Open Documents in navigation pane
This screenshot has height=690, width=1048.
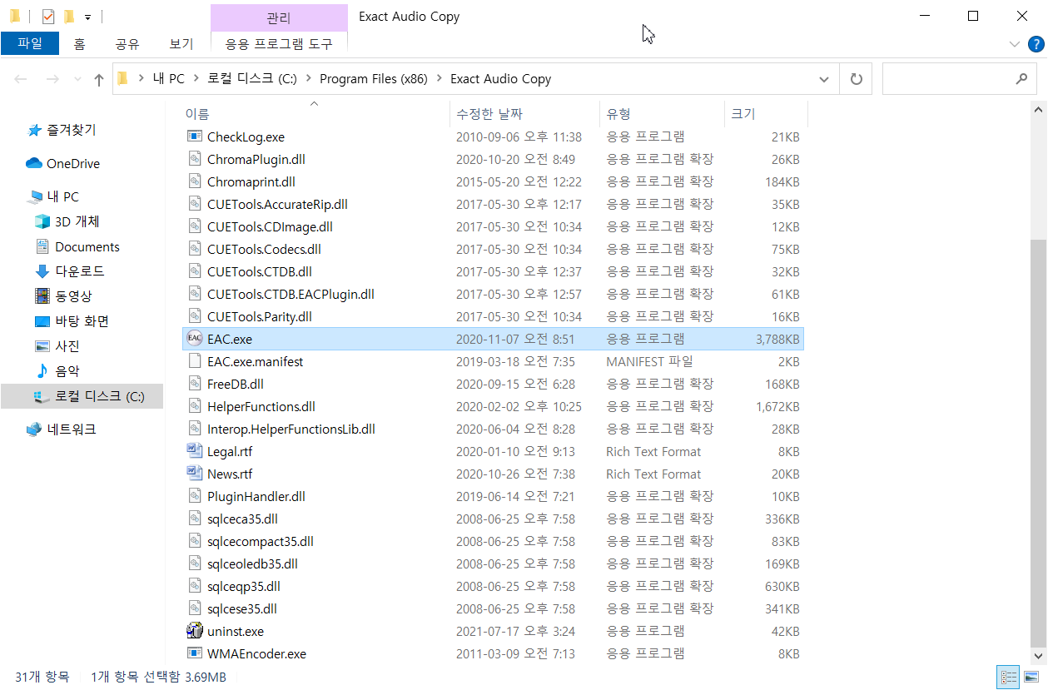click(87, 246)
